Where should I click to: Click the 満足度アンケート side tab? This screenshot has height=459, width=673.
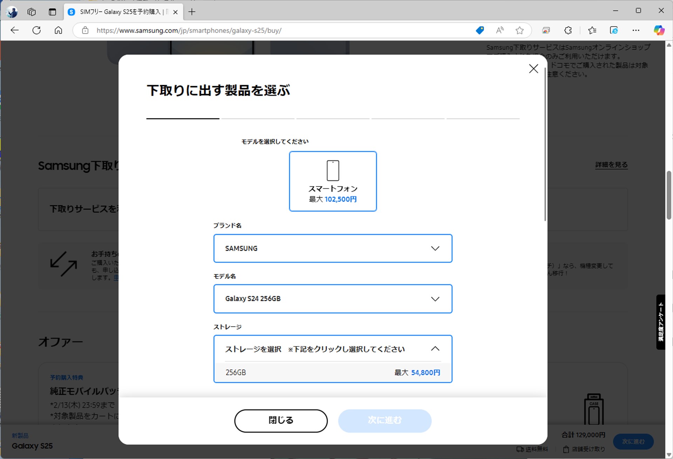pos(660,322)
